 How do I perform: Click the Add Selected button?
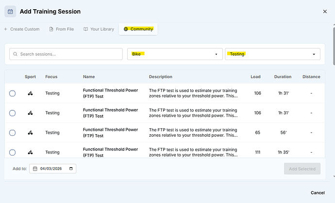click(x=302, y=169)
